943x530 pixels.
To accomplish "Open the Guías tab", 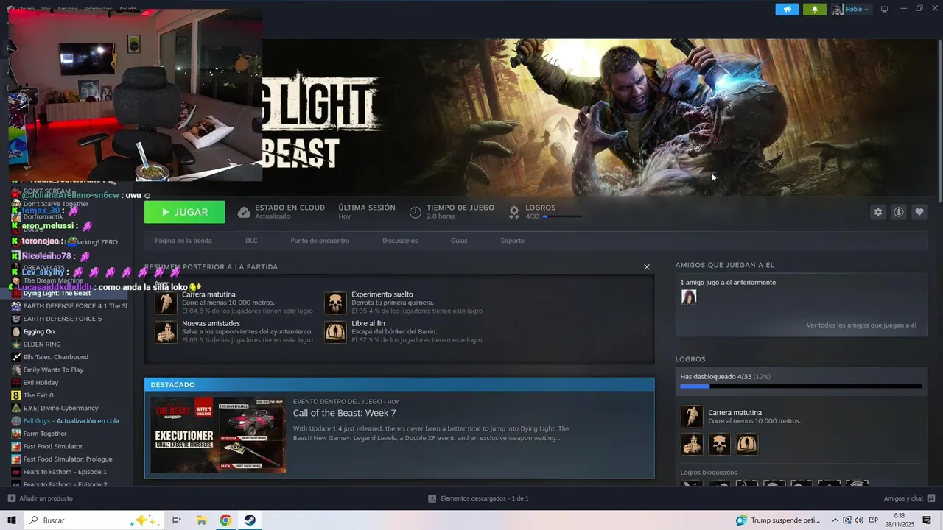I will [x=459, y=241].
